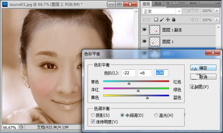Click fill value field 100%

coord(207,20)
